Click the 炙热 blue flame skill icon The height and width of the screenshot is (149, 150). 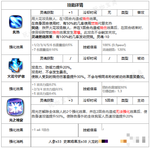tap(16, 22)
